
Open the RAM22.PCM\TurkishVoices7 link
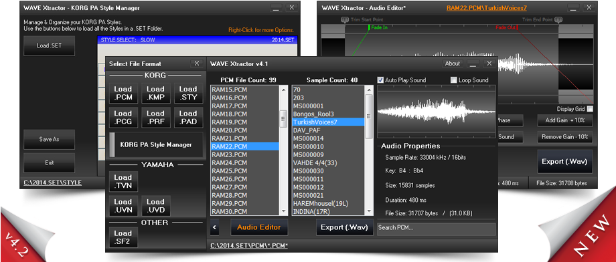(x=487, y=8)
